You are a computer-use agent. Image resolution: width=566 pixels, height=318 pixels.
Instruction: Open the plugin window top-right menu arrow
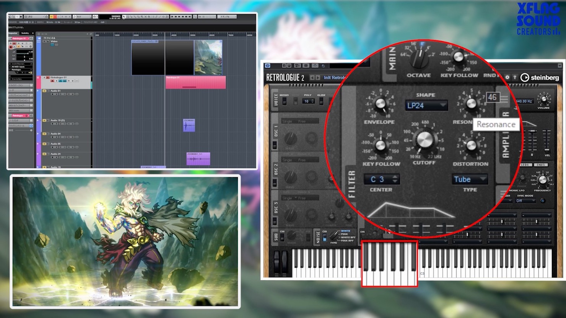click(x=560, y=66)
